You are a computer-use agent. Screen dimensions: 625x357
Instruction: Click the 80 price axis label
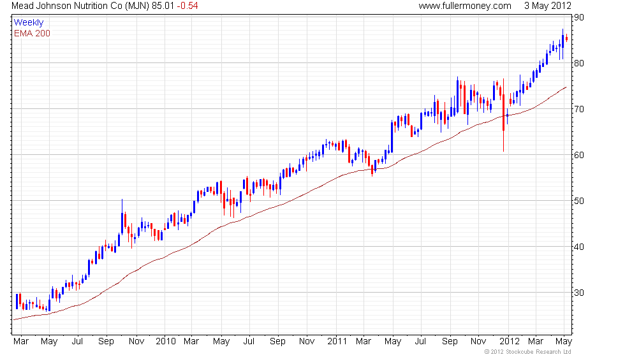coord(579,63)
